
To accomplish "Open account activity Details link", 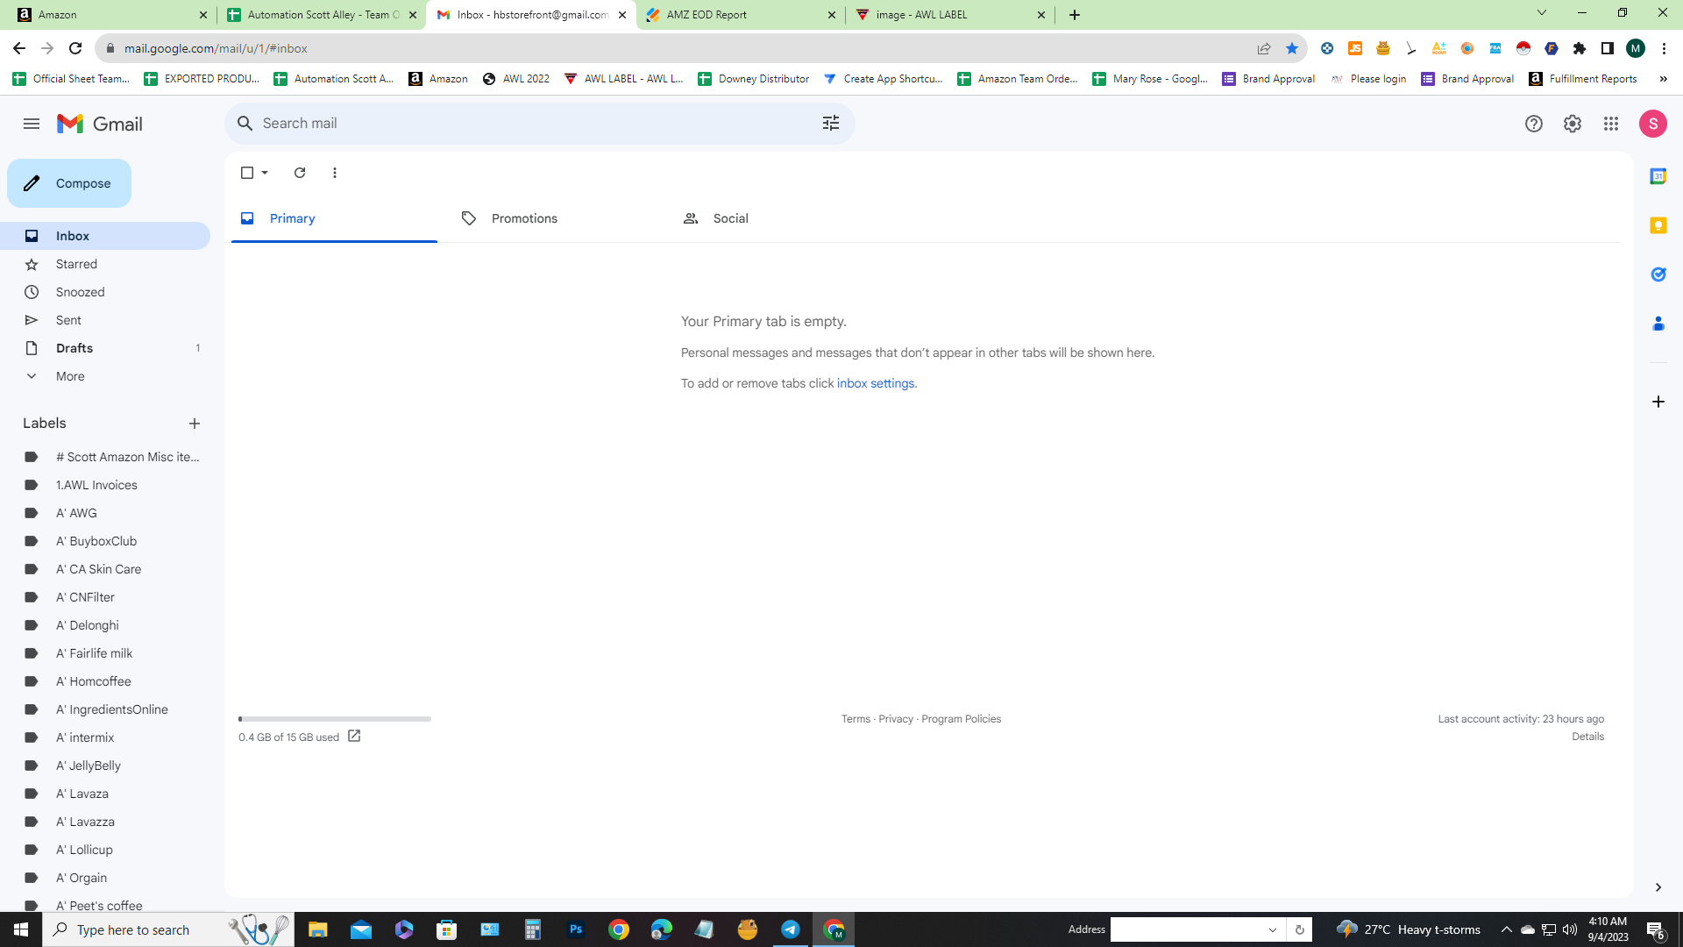I will click(1587, 737).
